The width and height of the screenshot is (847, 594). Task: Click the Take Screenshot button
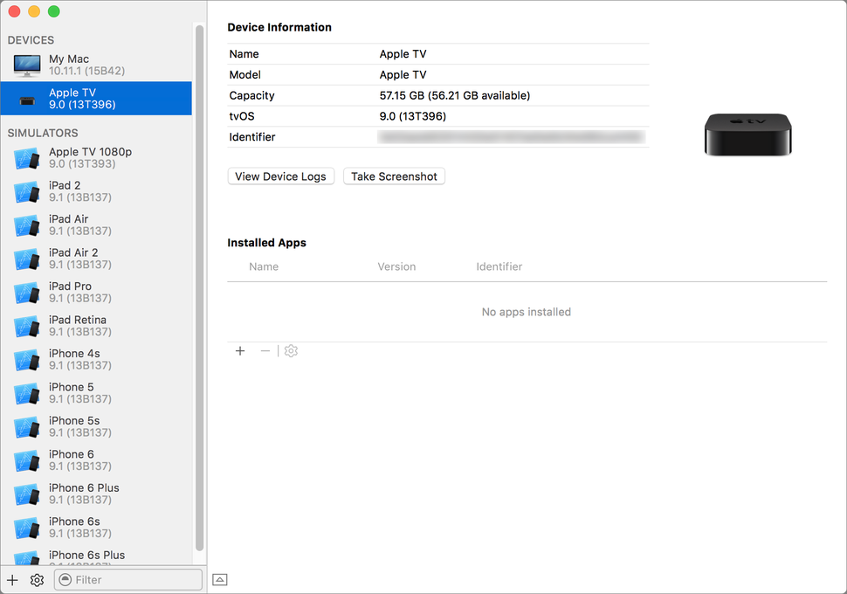click(394, 176)
